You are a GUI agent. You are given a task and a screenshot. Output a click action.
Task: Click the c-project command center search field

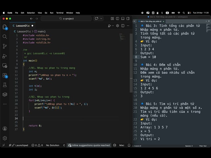pyautogui.click(x=66, y=18)
